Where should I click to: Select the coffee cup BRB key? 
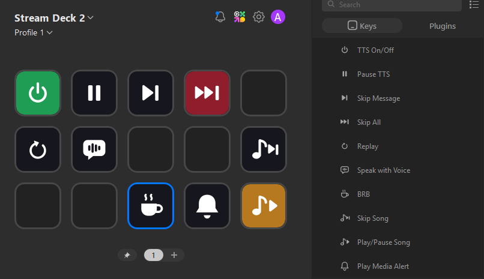pyautogui.click(x=151, y=206)
